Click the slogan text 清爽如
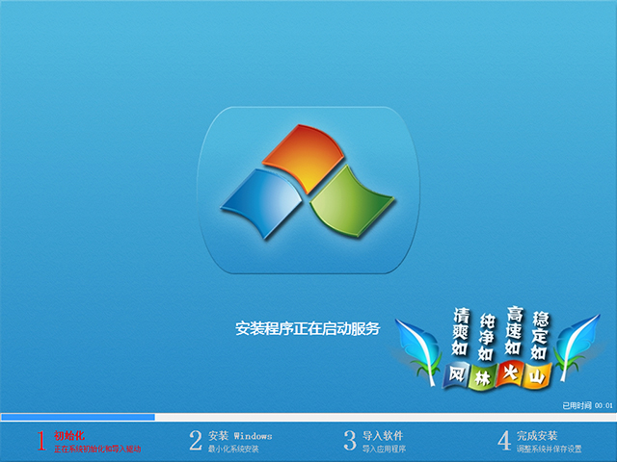The width and height of the screenshot is (617, 462). pyautogui.click(x=460, y=331)
